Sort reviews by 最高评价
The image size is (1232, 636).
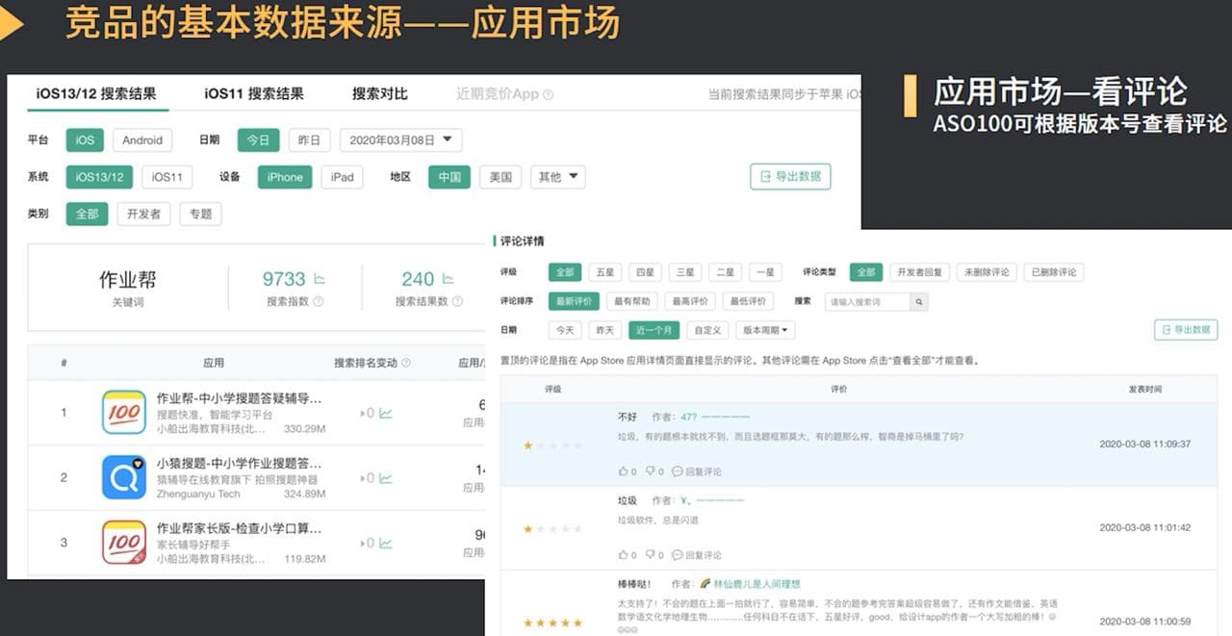tap(689, 301)
